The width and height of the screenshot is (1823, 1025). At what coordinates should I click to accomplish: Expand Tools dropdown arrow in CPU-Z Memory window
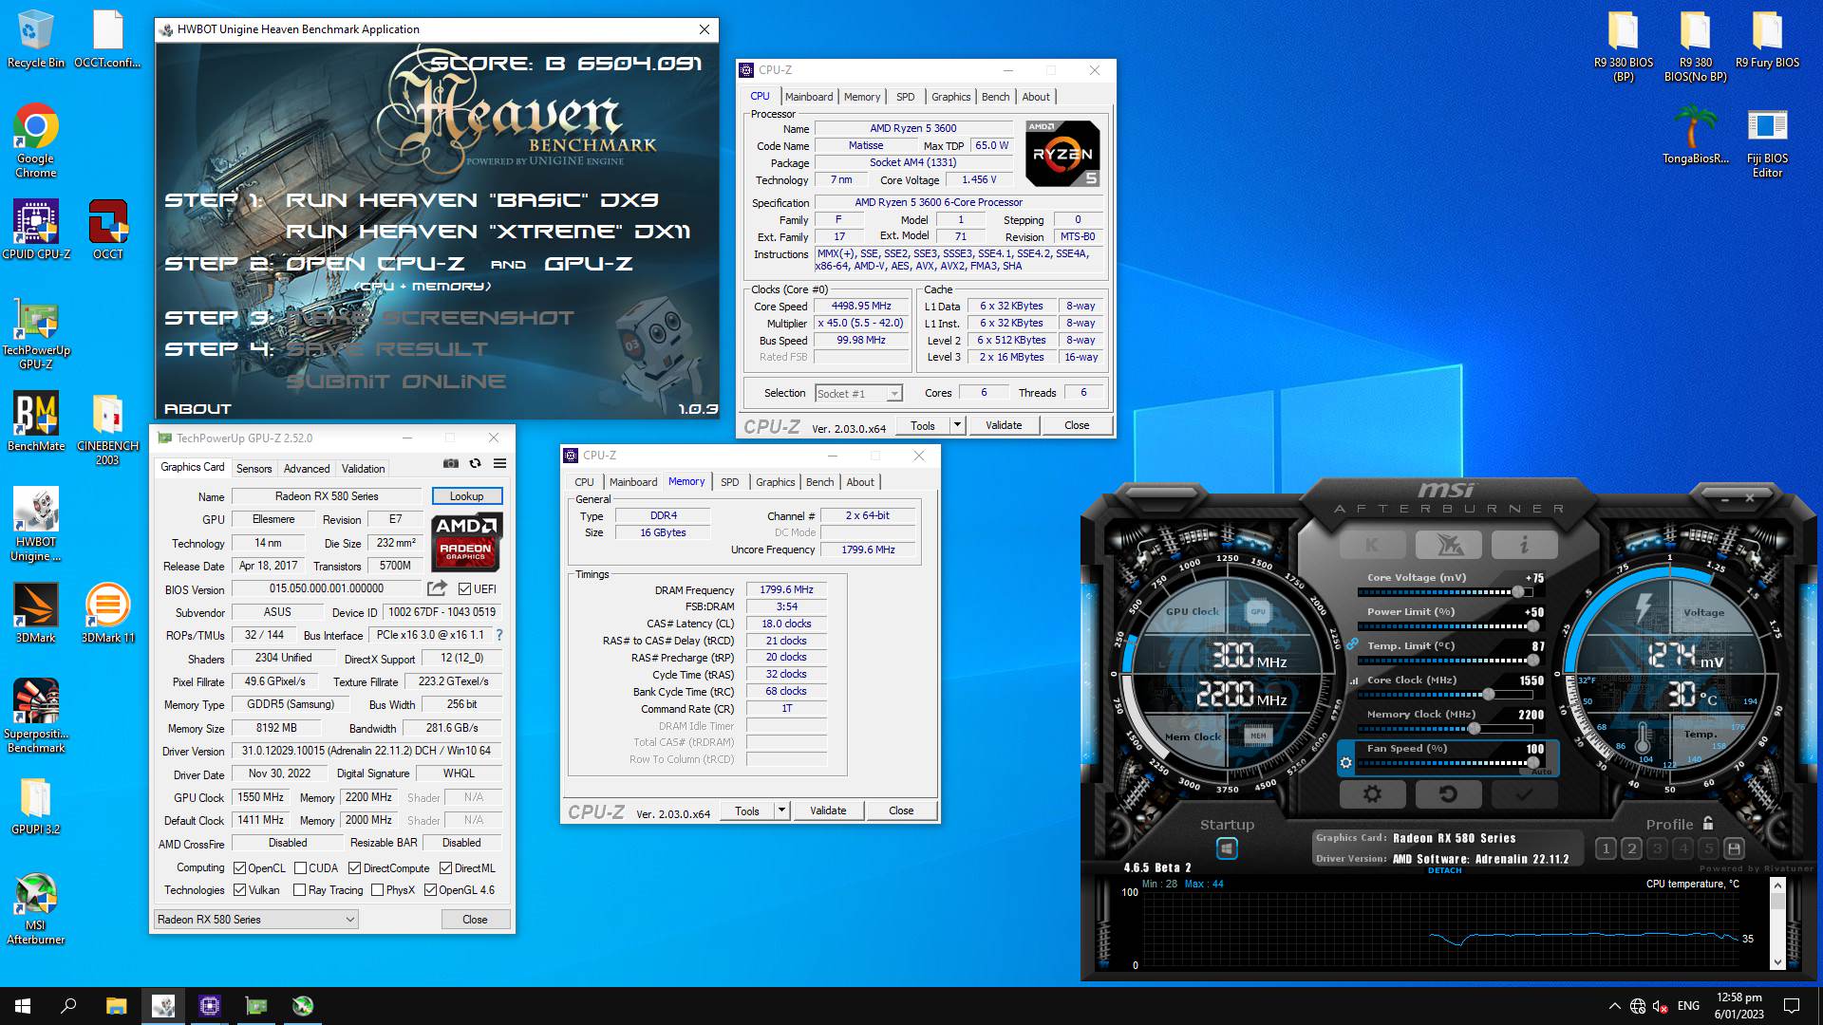pyautogui.click(x=781, y=811)
